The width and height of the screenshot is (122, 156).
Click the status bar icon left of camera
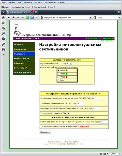coord(101,154)
